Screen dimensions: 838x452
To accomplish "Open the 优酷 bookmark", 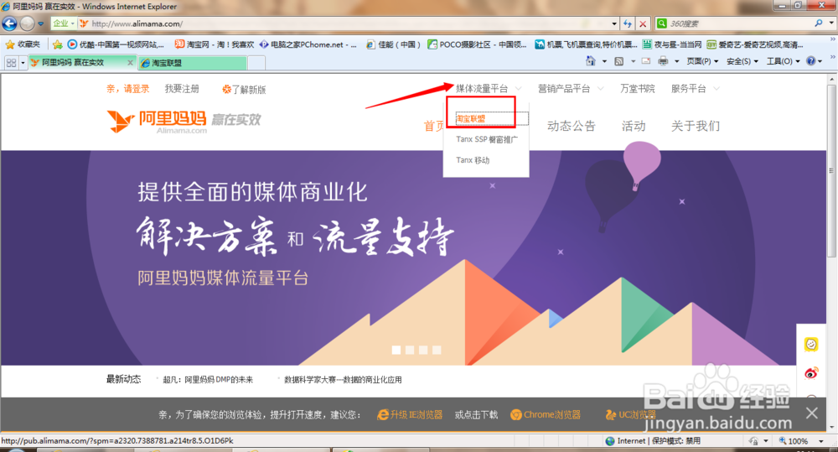I will pyautogui.click(x=116, y=44).
